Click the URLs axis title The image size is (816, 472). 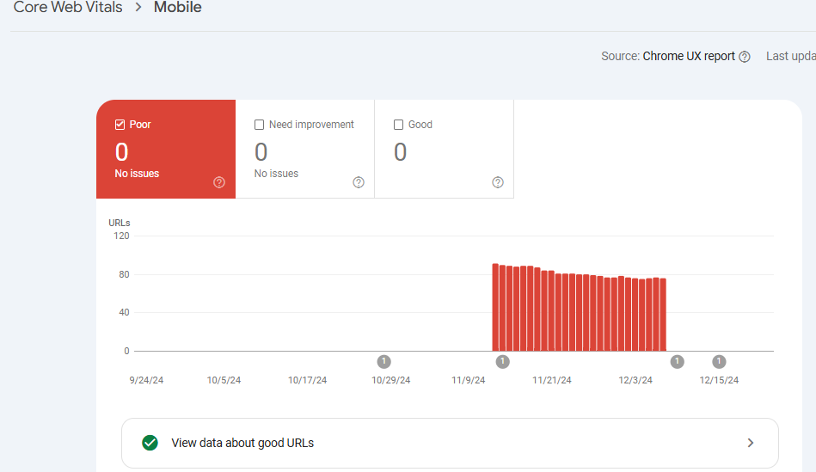[120, 223]
